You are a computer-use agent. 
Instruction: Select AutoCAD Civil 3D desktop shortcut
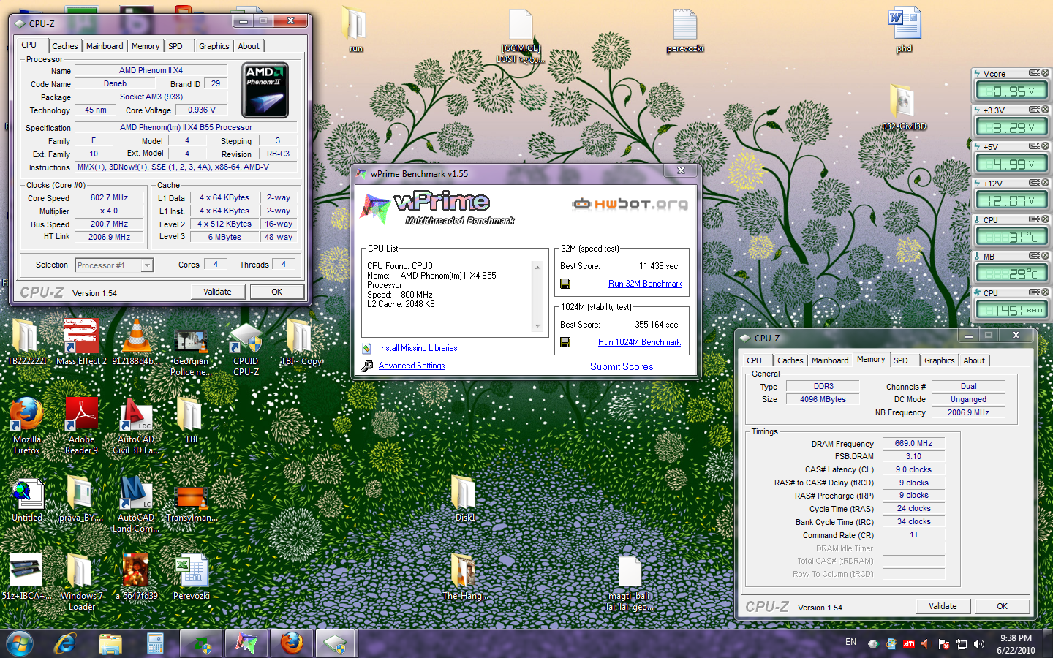(136, 426)
